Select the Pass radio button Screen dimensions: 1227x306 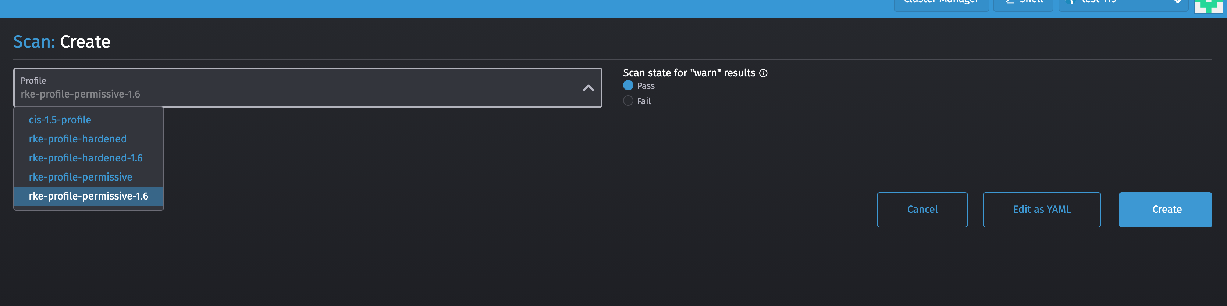(628, 85)
